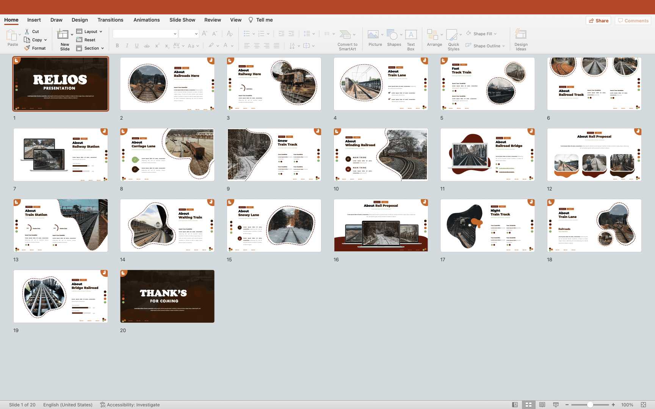This screenshot has height=409, width=655.
Task: Open the Comments pane
Action: [633, 20]
